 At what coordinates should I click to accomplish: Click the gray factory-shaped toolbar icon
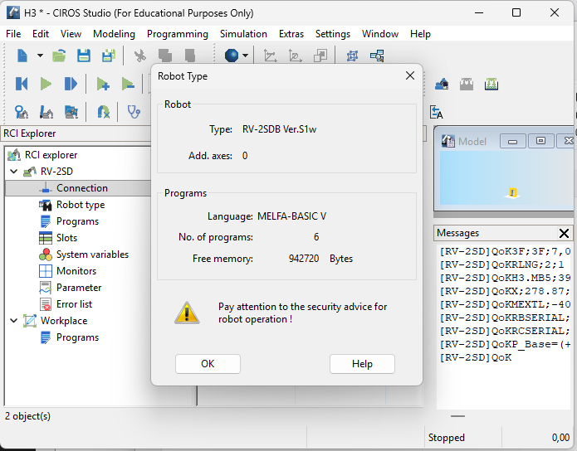467,85
